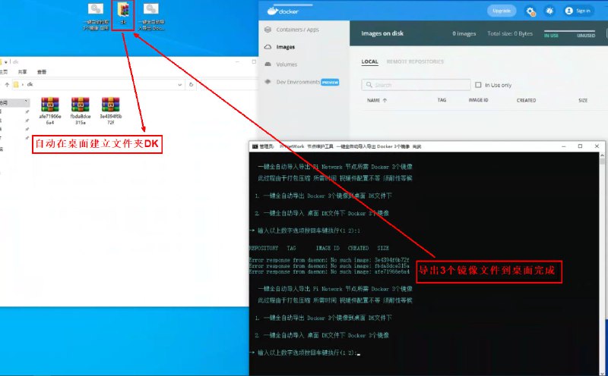The image size is (608, 376).
Task: Select the LOCAL images tab
Action: pyautogui.click(x=369, y=62)
